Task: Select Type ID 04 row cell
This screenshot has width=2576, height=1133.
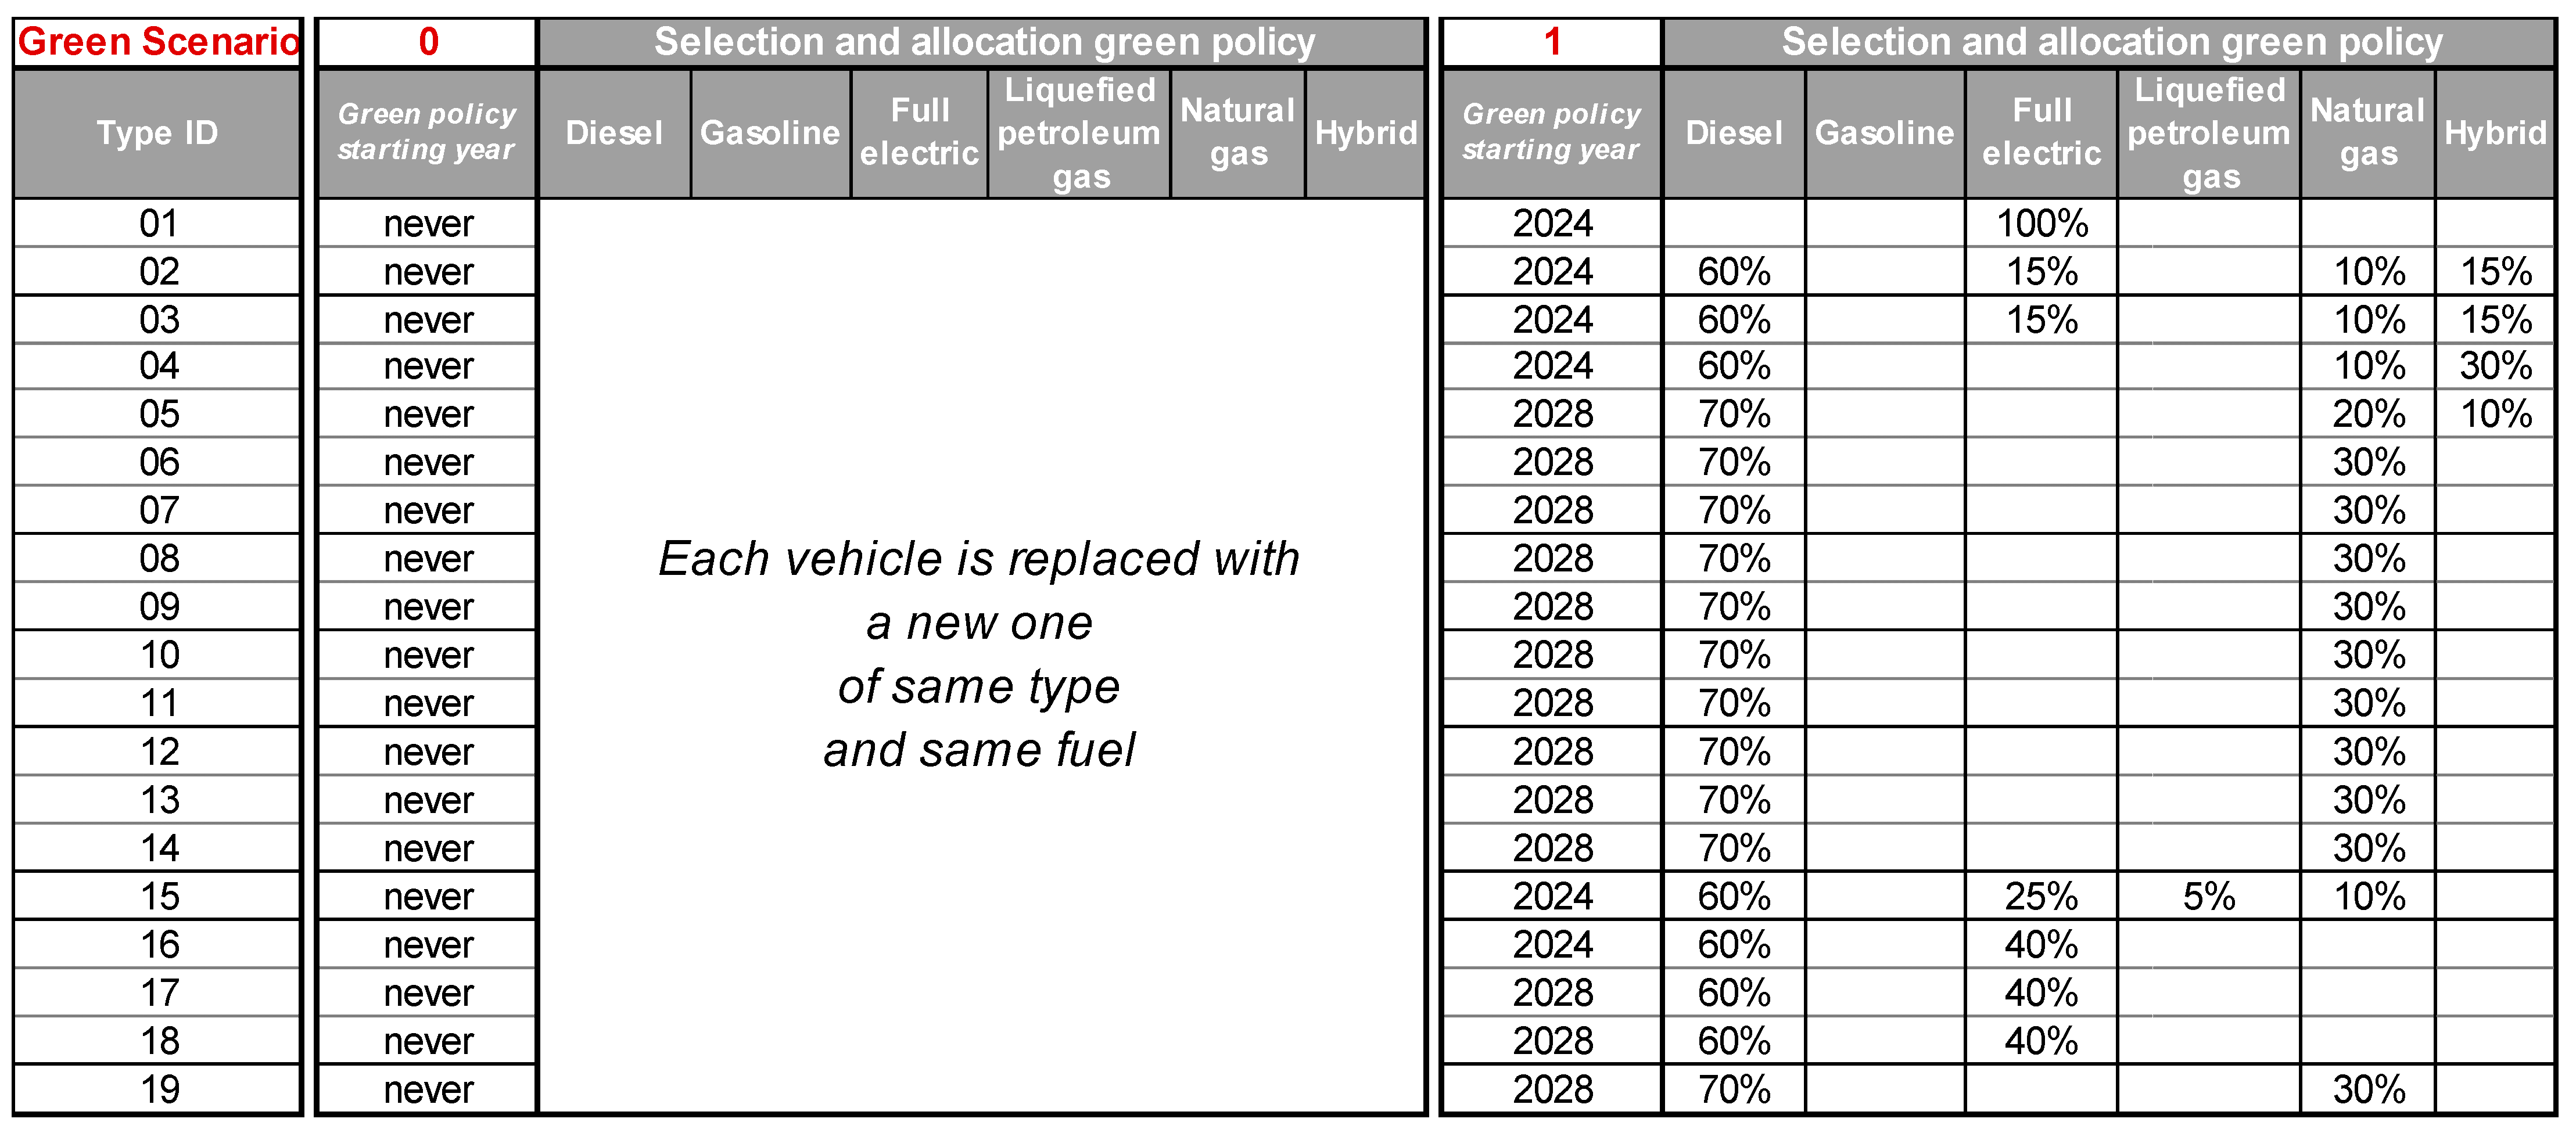Action: [x=158, y=366]
